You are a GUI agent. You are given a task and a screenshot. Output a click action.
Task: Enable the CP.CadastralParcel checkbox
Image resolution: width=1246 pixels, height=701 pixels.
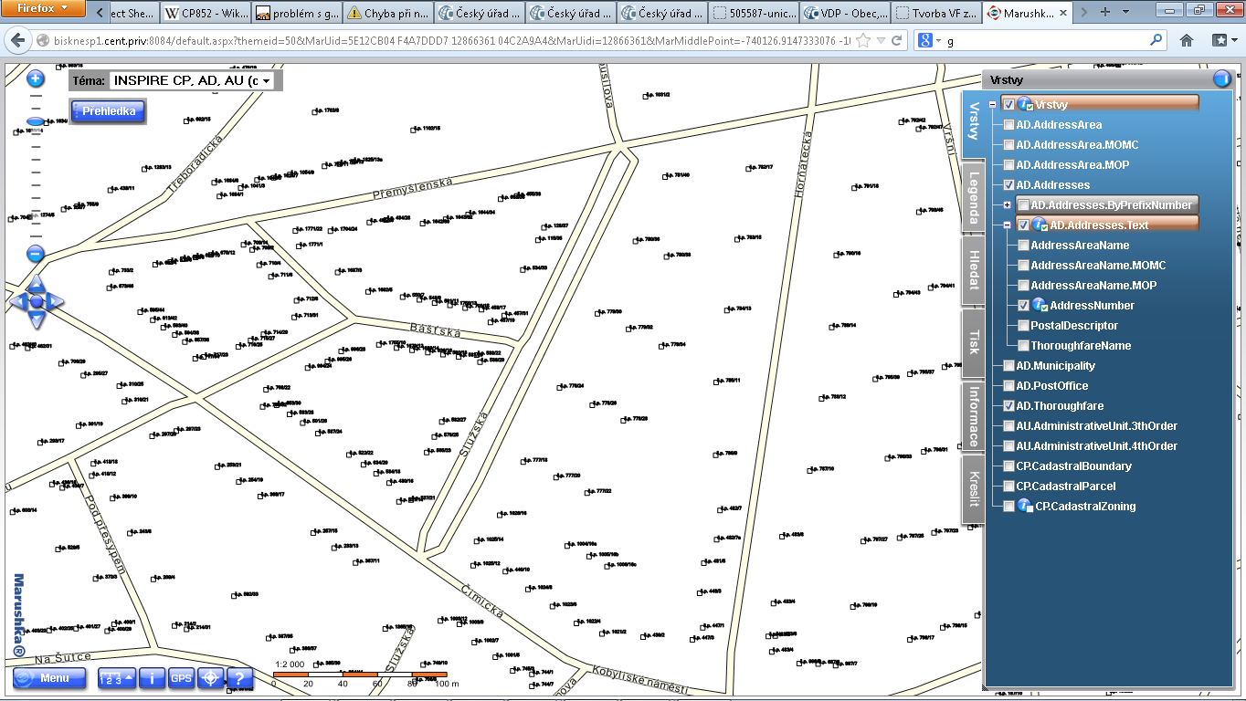pos(1008,487)
